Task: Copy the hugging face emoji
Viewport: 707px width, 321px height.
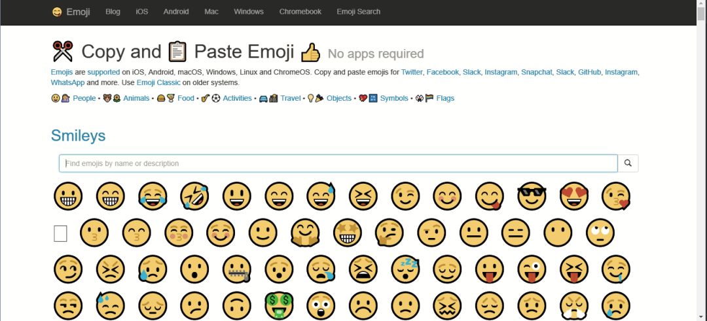Action: click(305, 233)
